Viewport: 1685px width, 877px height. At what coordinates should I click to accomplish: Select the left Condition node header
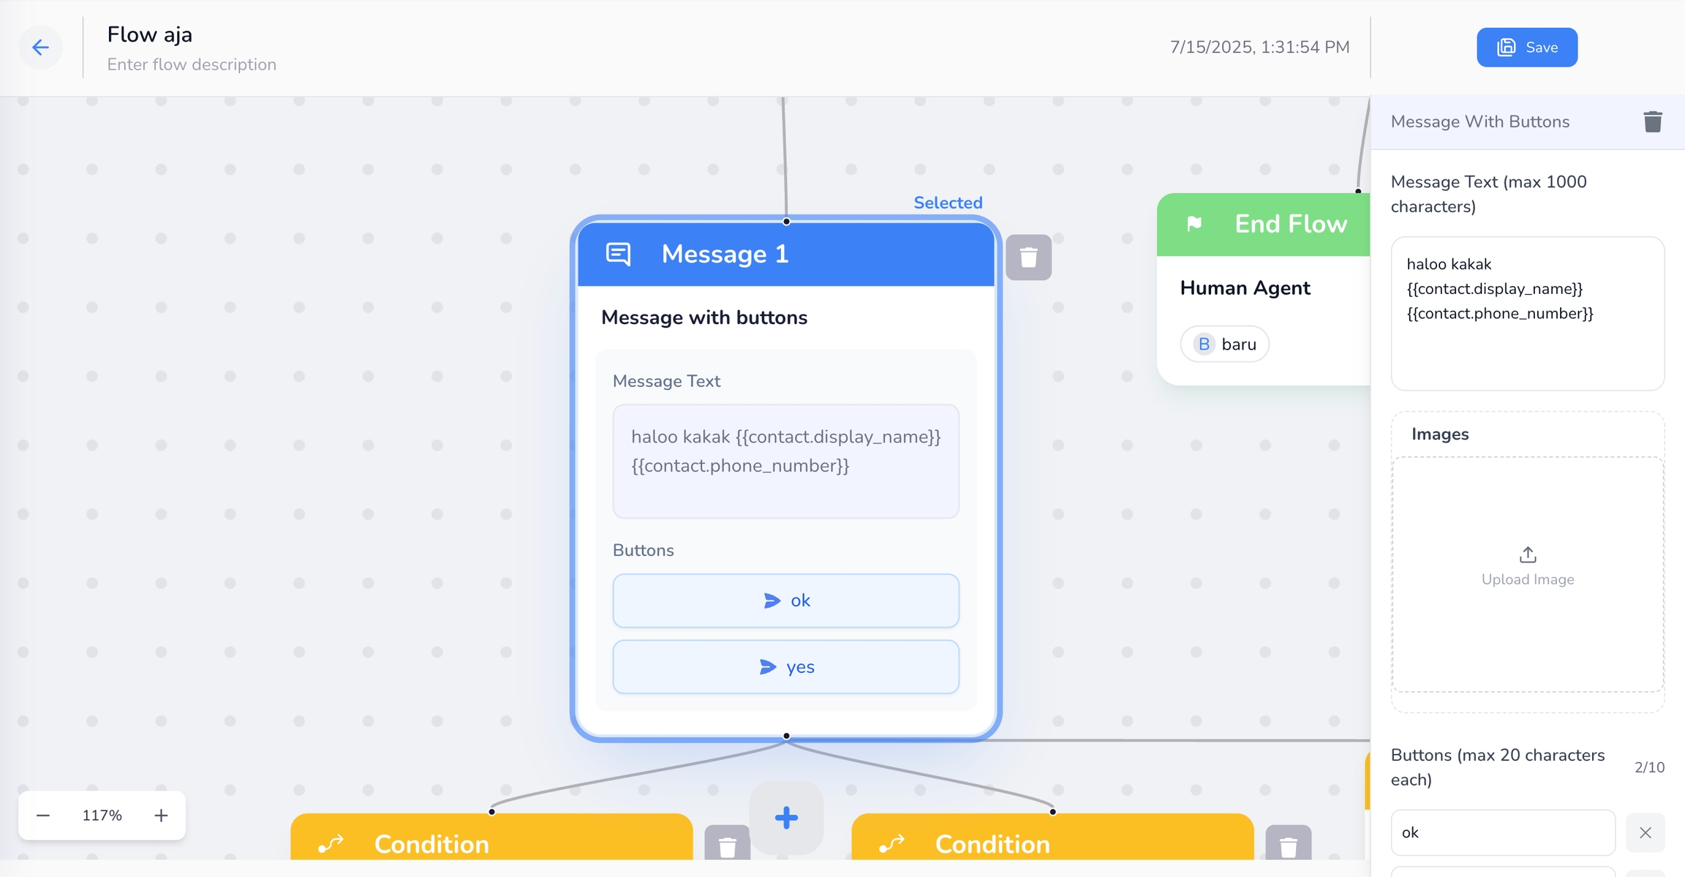491,841
